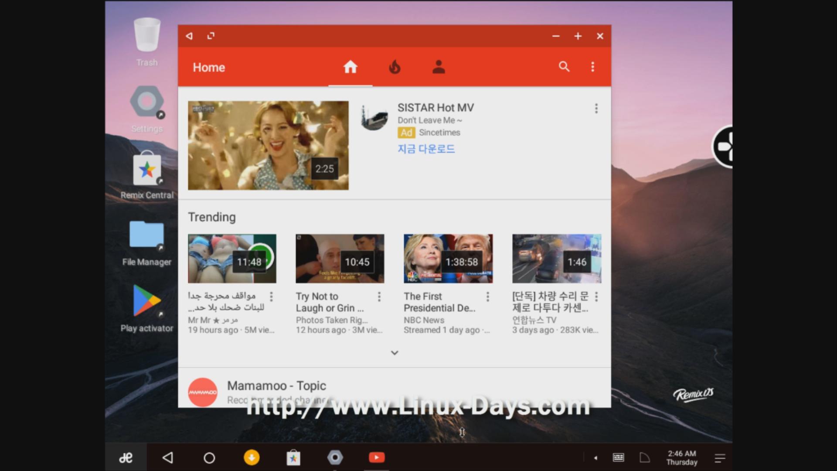Click the 2:46 AM Thursday clock

click(682, 457)
